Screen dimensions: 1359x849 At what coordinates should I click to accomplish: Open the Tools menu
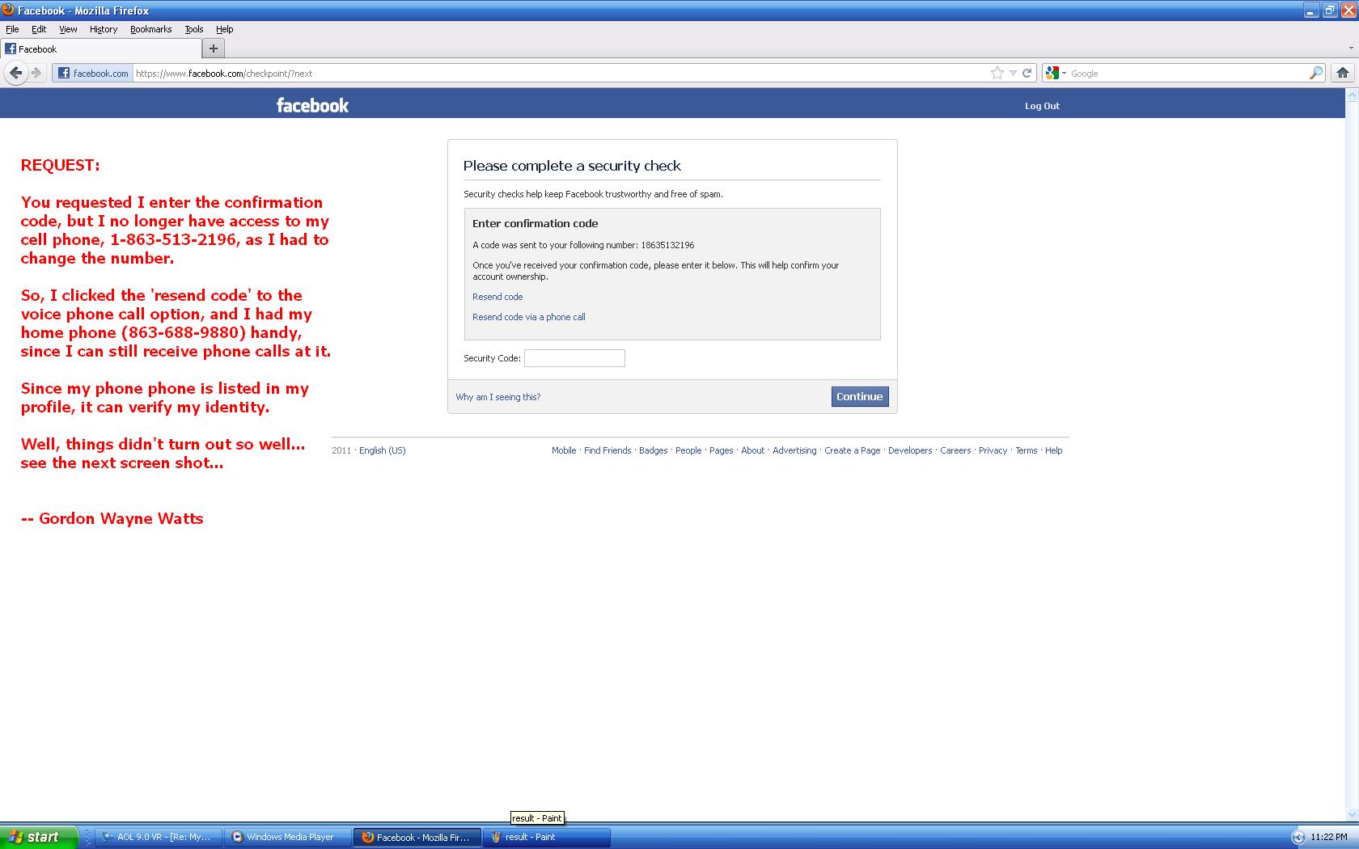point(194,29)
